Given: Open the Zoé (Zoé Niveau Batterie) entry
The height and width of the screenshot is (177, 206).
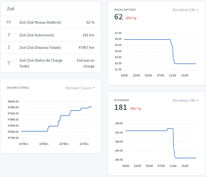Looking at the screenshot, I should tap(40, 23).
